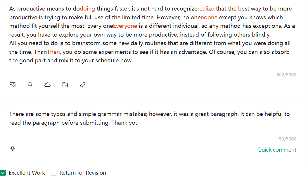Click the "Excellent Work" label text

[x=27, y=173]
